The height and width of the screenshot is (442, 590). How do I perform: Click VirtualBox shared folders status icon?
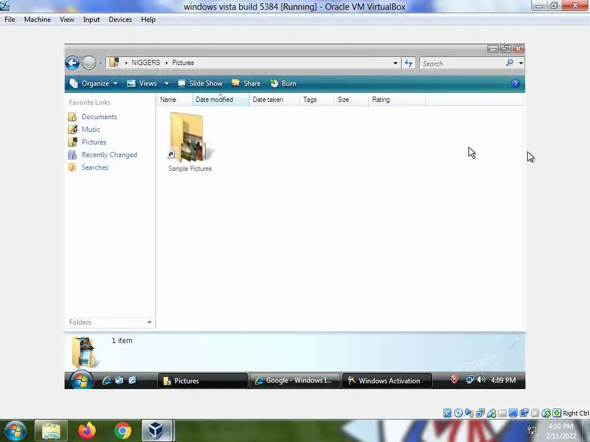coord(502,413)
